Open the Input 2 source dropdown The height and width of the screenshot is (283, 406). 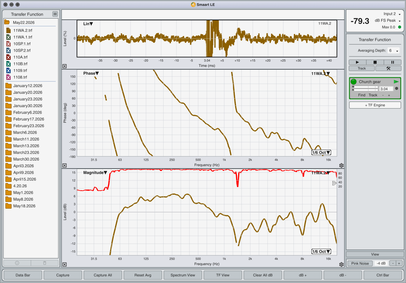pos(392,14)
